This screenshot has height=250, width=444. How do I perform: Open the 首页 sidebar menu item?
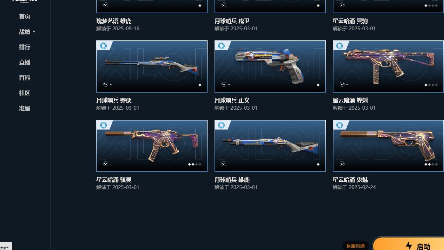(x=25, y=16)
